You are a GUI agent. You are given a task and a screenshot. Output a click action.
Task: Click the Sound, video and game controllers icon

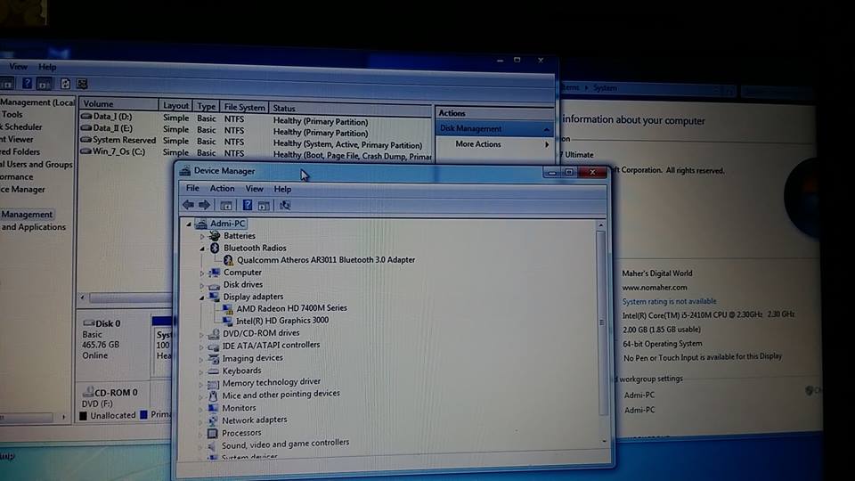coord(212,445)
